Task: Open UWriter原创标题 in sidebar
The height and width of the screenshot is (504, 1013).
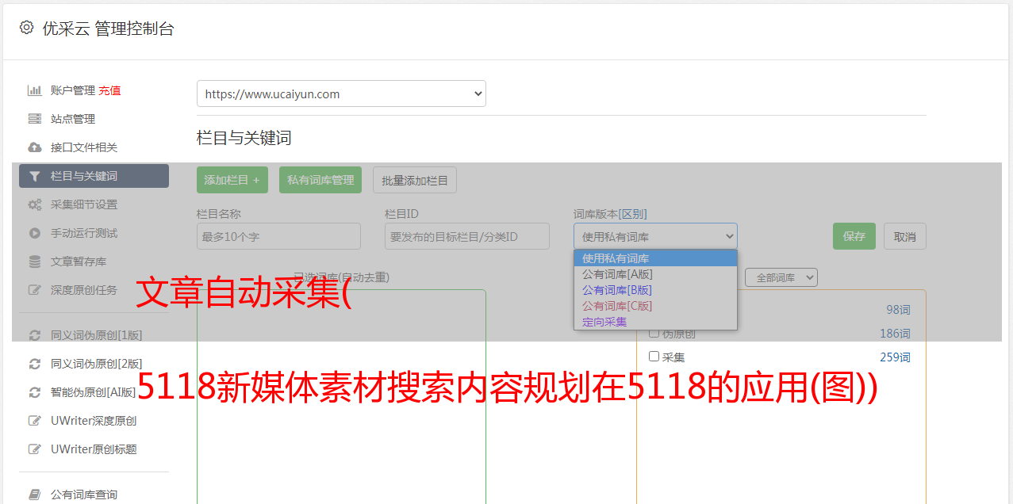Action: 94,449
